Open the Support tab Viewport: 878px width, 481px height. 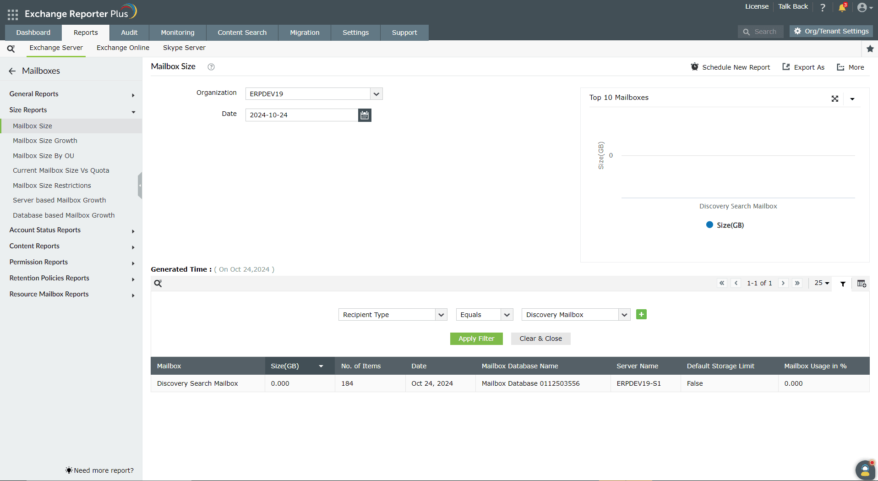[x=404, y=33]
